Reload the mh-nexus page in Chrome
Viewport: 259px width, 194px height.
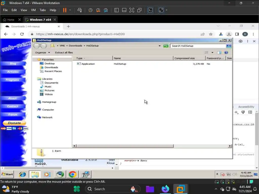(x=22, y=34)
